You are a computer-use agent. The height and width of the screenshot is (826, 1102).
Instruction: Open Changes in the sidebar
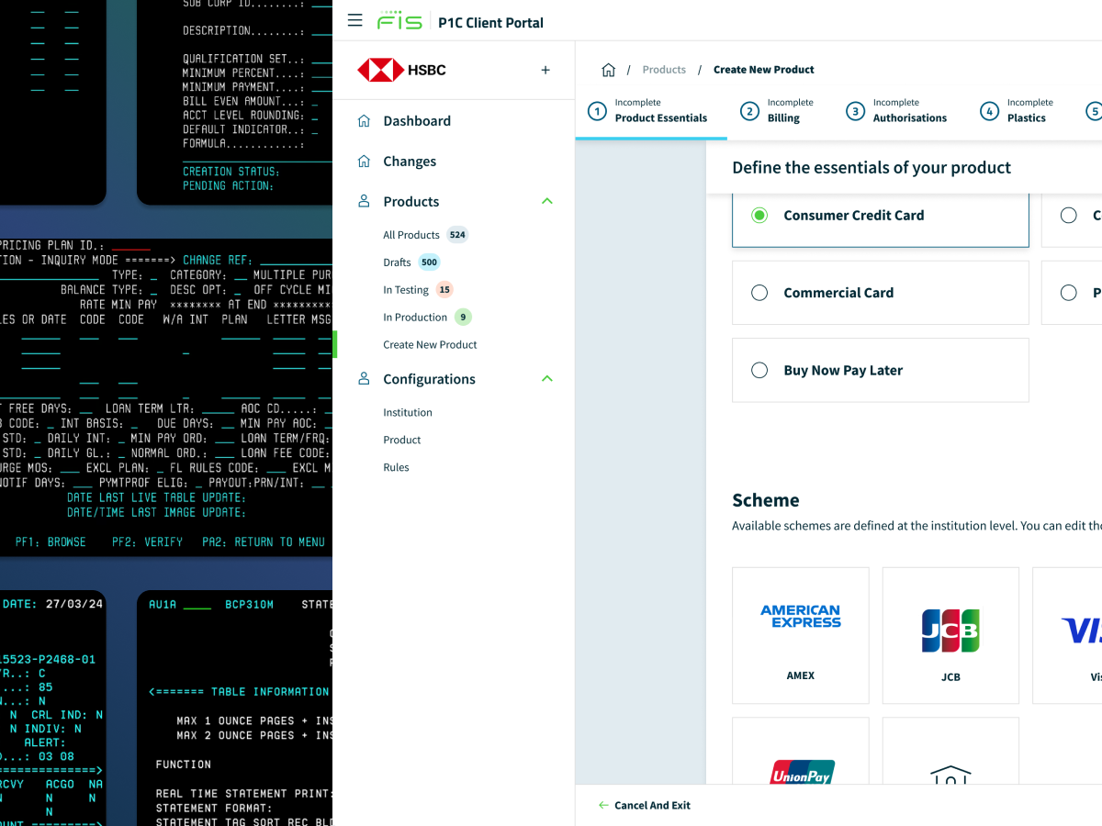tap(410, 162)
